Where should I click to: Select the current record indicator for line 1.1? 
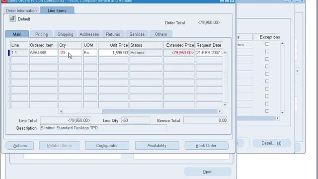(9, 53)
